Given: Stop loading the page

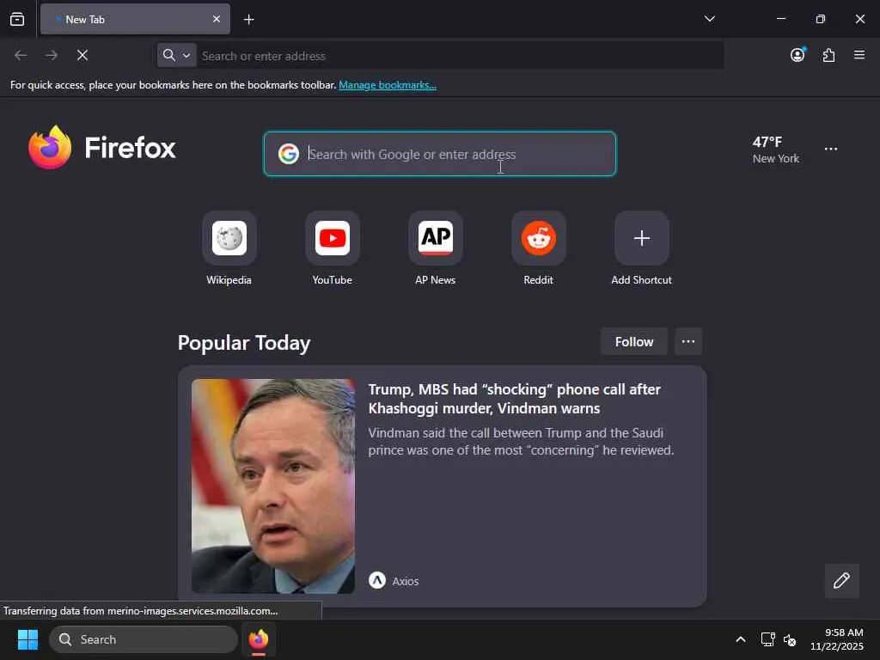Looking at the screenshot, I should (82, 55).
